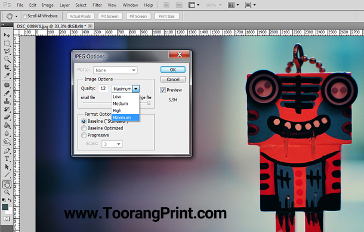The image size is (364, 232).
Task: Select the Move tool
Action: click(x=7, y=35)
